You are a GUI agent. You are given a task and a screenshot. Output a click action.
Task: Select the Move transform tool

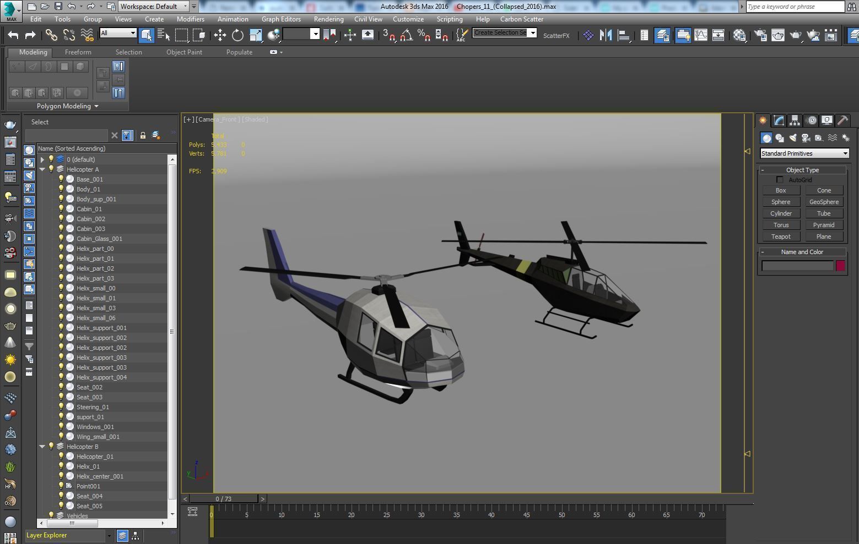220,35
